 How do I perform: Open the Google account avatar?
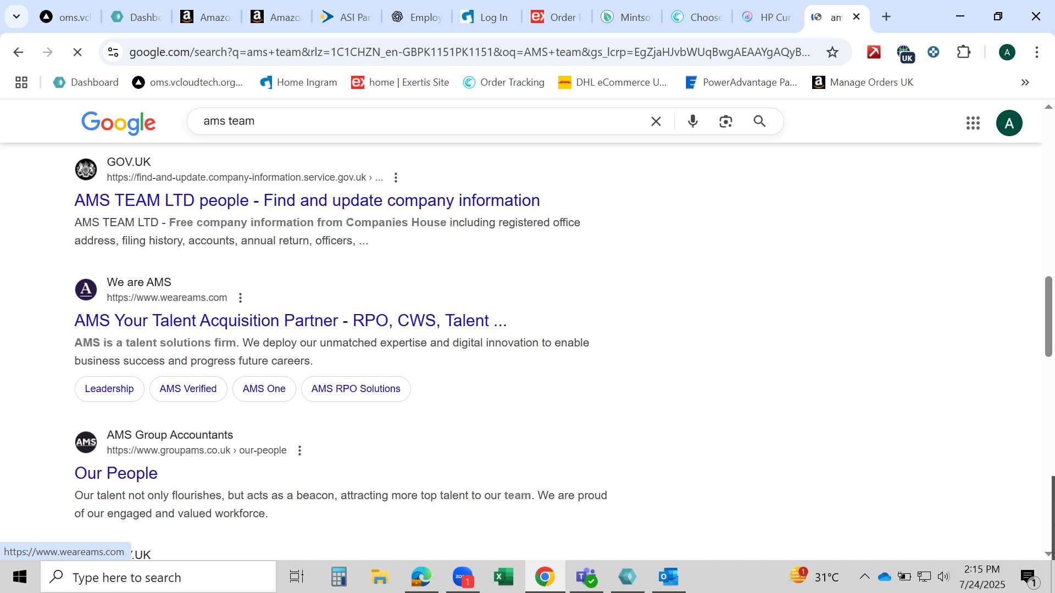[1009, 123]
